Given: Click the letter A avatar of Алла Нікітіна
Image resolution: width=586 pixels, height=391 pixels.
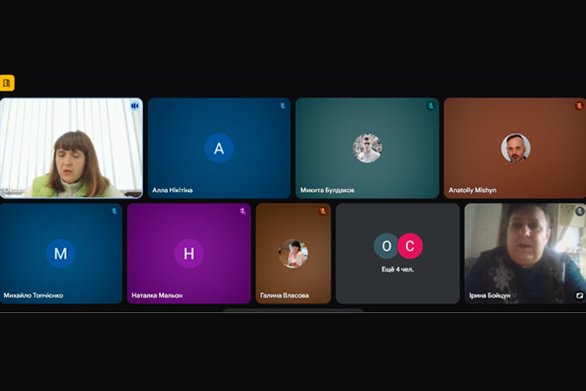Looking at the screenshot, I should point(219,148).
